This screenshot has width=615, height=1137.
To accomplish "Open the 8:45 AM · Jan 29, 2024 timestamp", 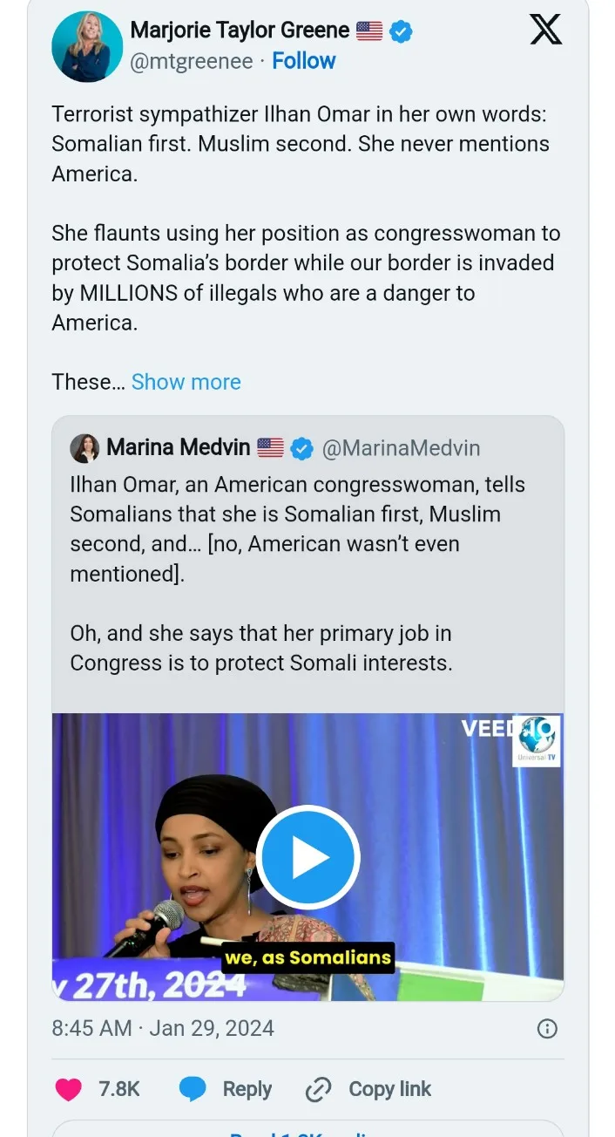I will pyautogui.click(x=163, y=1028).
